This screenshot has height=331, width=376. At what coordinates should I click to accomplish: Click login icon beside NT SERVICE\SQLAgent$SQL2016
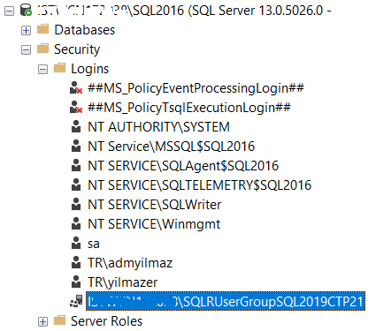76,165
